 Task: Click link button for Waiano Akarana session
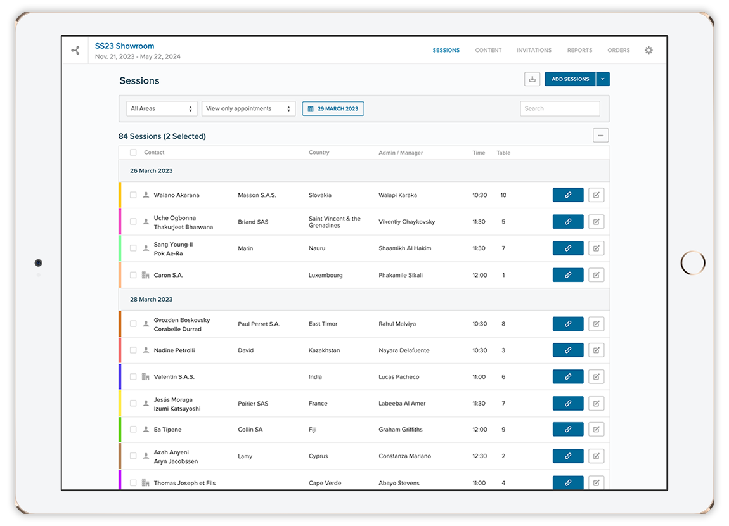tap(568, 195)
